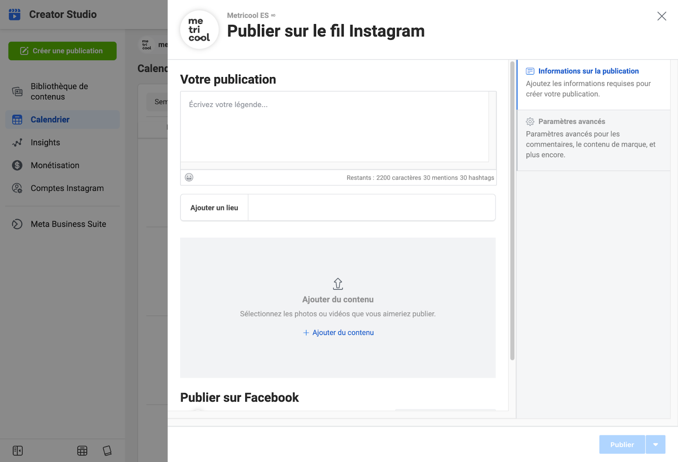Image resolution: width=678 pixels, height=462 pixels.
Task: Click the + Ajouter du contenu link
Action: click(338, 333)
